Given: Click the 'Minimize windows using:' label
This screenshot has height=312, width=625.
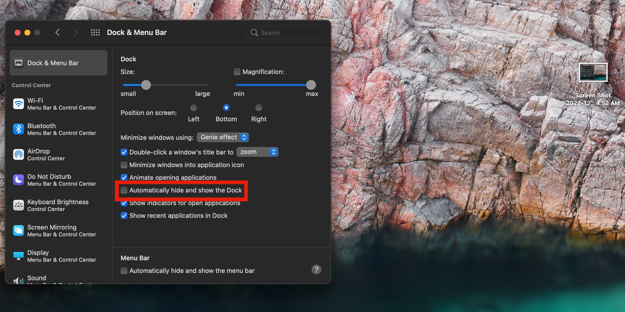Looking at the screenshot, I should coord(157,138).
